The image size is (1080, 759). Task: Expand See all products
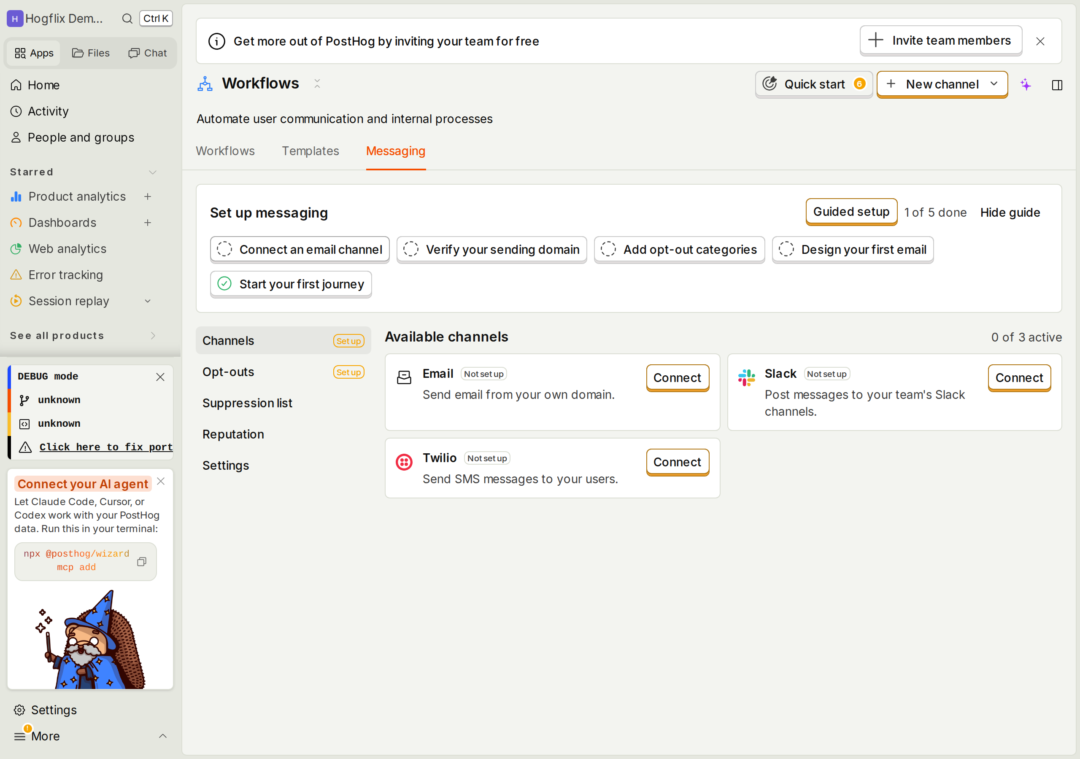[x=152, y=336]
